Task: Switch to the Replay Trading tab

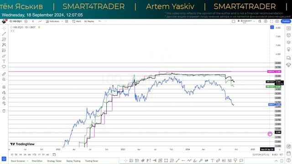Action: 73,161
